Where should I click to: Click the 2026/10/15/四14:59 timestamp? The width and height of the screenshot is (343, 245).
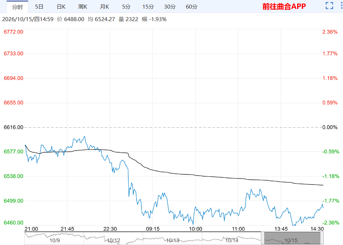click(x=28, y=19)
